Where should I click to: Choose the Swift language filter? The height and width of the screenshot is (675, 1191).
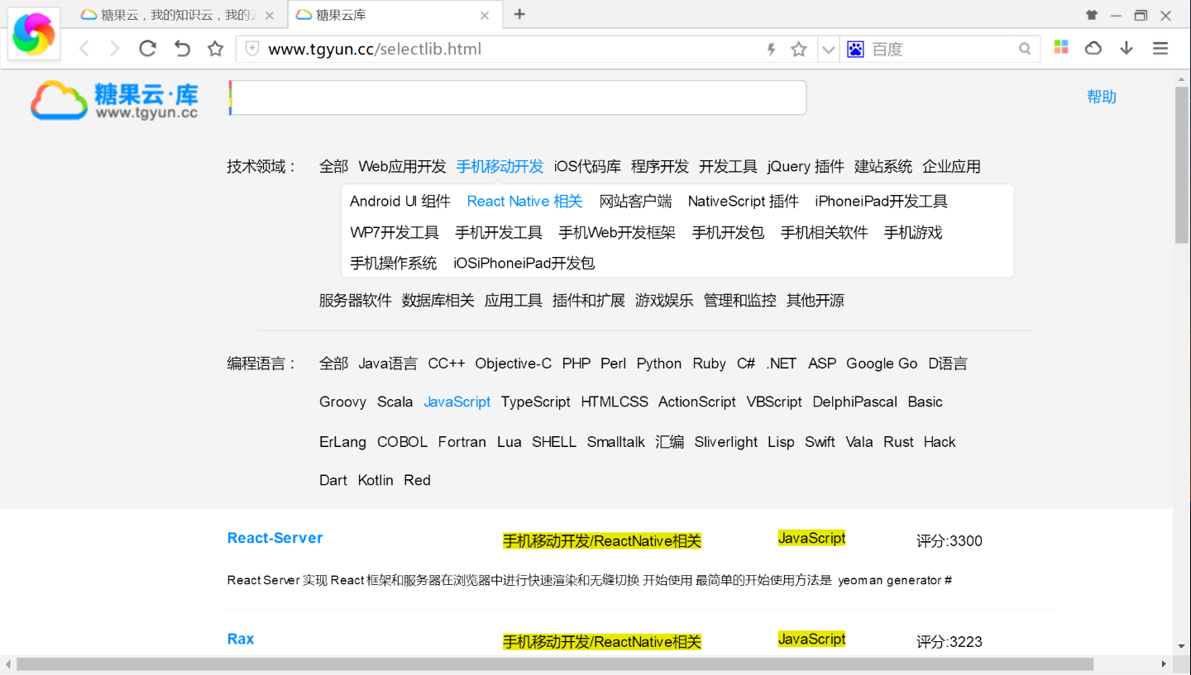(x=820, y=441)
